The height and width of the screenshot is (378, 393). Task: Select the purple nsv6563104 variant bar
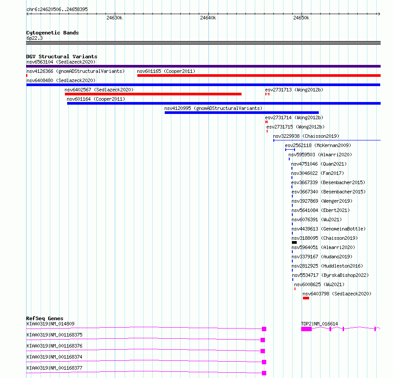point(203,66)
